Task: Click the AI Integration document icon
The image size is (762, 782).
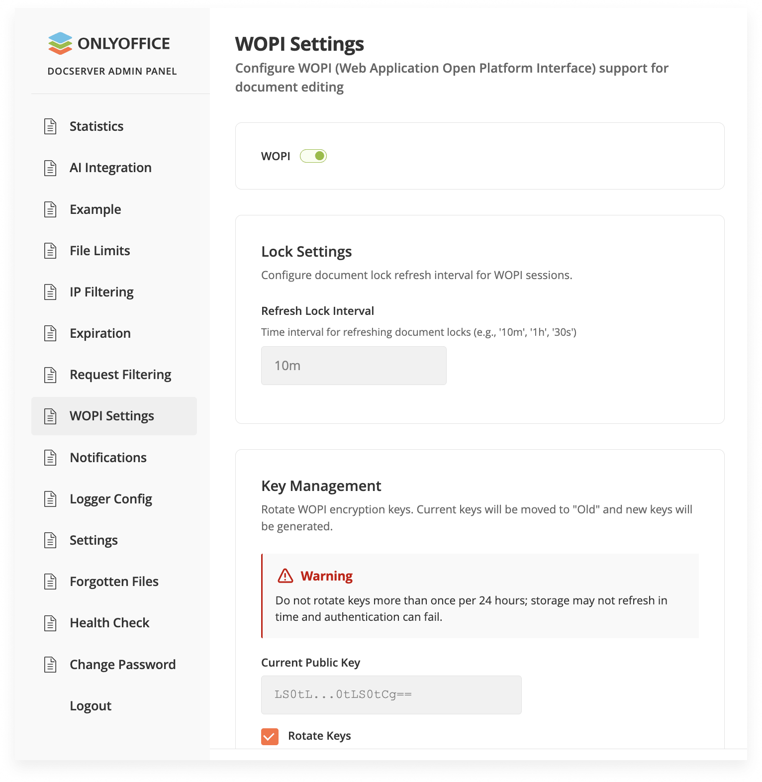Action: 50,168
